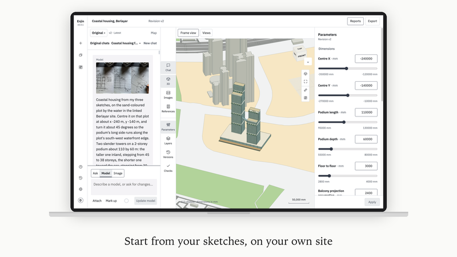Click the Mark up button
The image size is (457, 257).
pyautogui.click(x=111, y=201)
